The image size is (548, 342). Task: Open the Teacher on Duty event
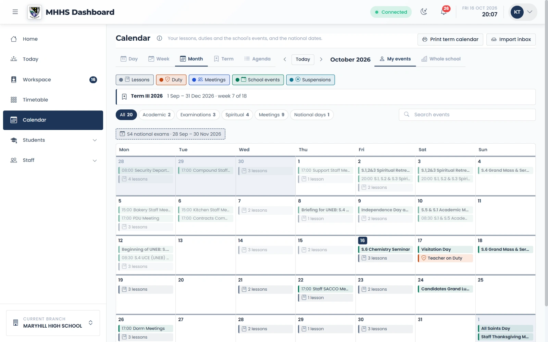pyautogui.click(x=445, y=258)
